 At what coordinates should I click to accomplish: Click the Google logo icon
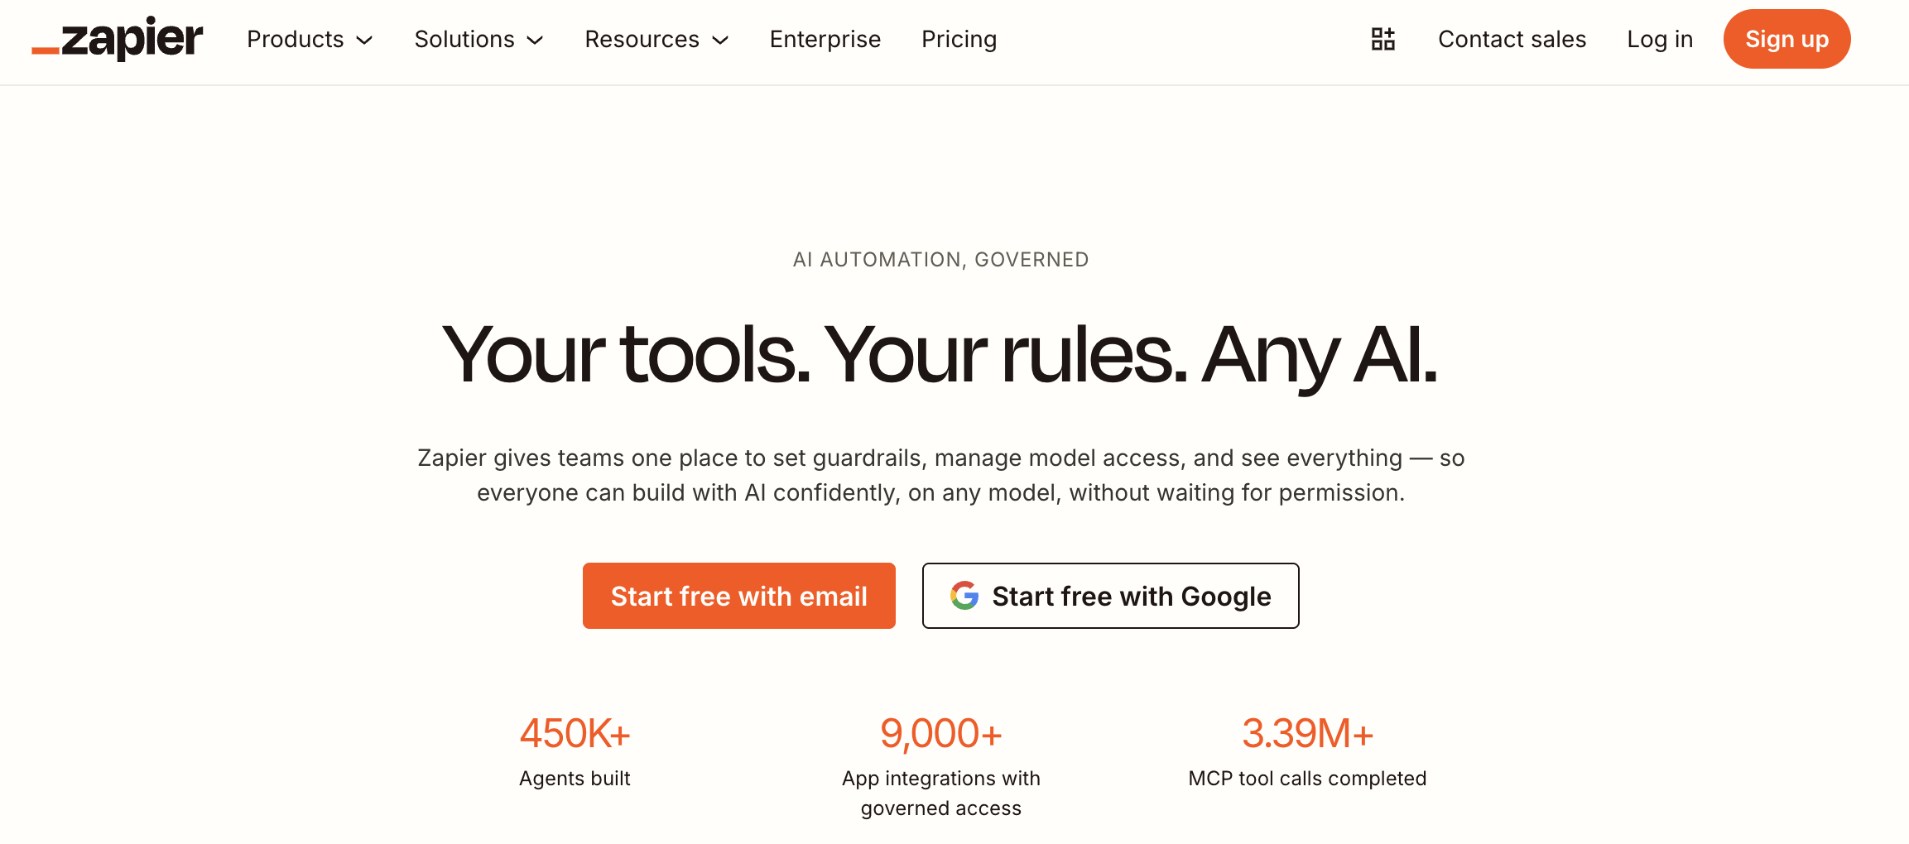click(x=964, y=596)
